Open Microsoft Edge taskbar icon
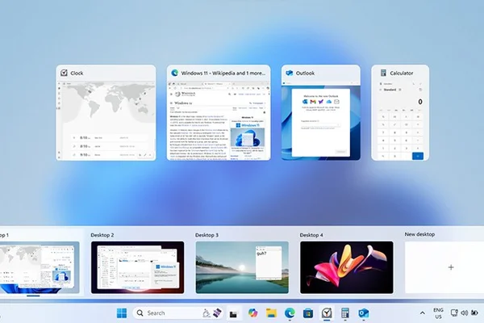This screenshot has height=323, width=484. click(x=290, y=313)
